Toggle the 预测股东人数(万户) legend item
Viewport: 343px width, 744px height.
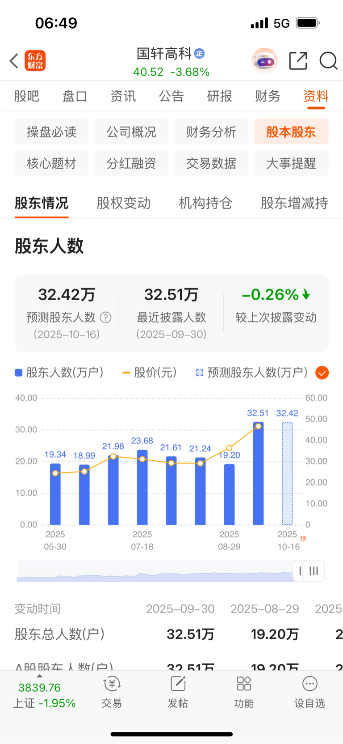click(252, 373)
